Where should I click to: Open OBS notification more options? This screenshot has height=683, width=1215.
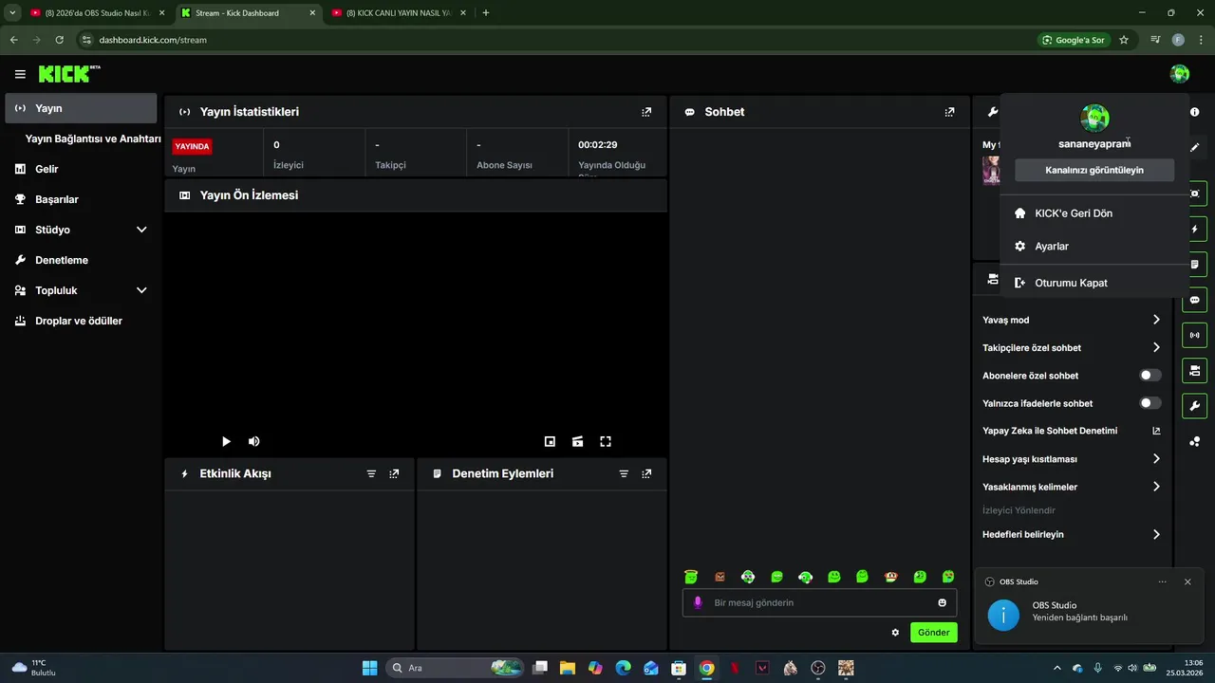(1162, 581)
